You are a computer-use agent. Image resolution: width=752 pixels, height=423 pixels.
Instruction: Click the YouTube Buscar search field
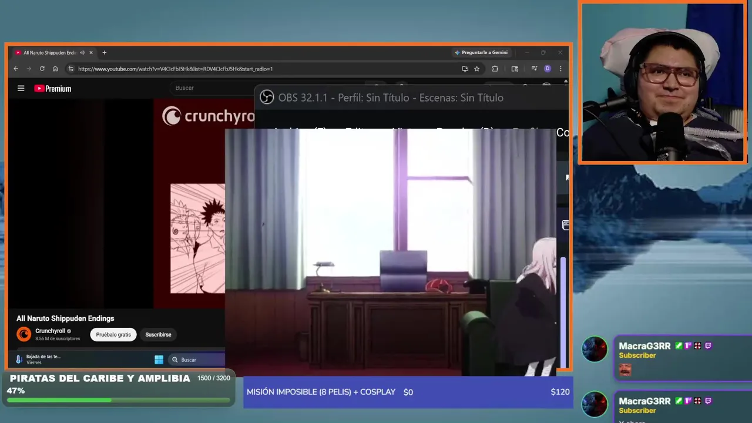coord(211,88)
